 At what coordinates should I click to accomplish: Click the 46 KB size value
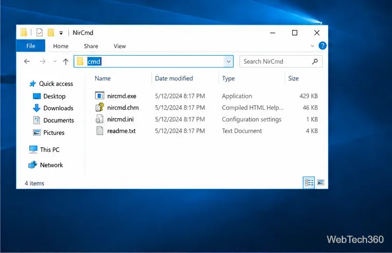pos(310,108)
